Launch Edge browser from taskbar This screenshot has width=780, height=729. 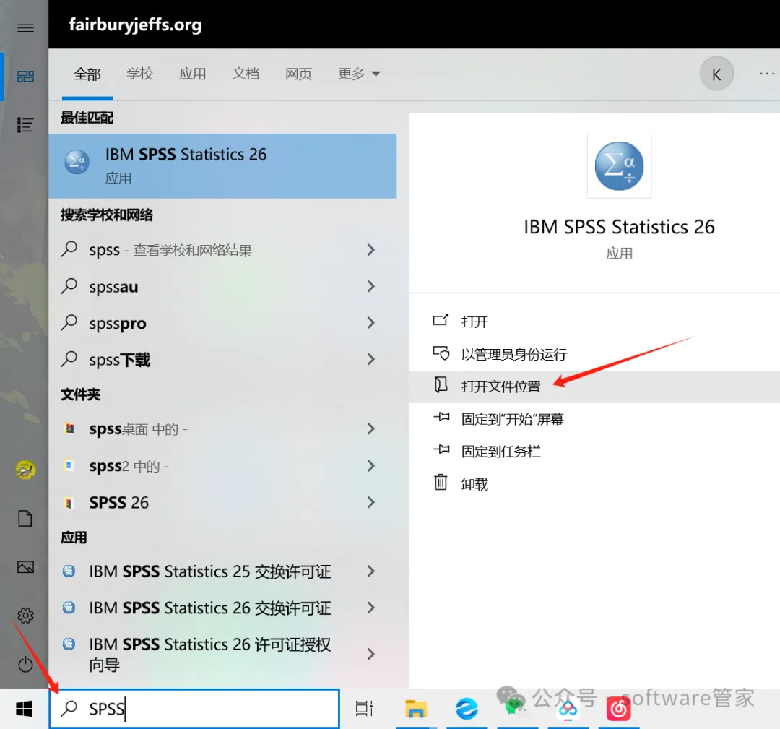tap(467, 709)
